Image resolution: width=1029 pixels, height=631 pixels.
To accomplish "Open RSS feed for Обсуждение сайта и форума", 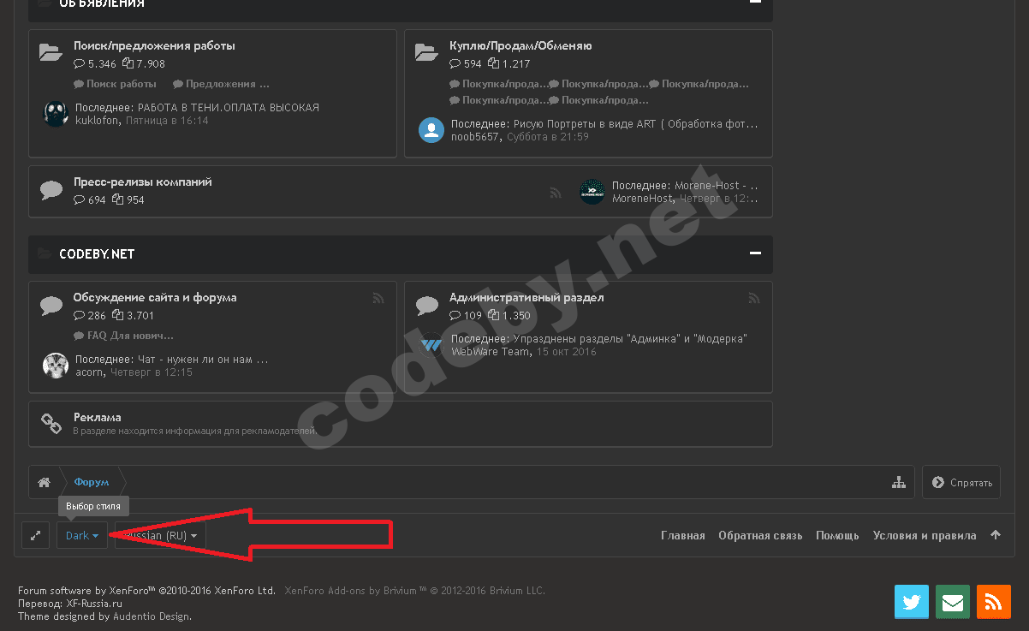I will coord(378,298).
